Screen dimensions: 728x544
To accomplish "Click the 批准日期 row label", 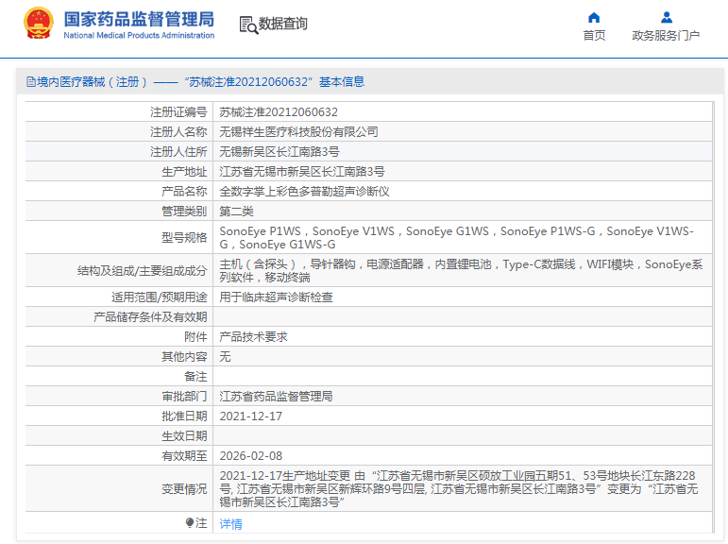I will [x=184, y=416].
